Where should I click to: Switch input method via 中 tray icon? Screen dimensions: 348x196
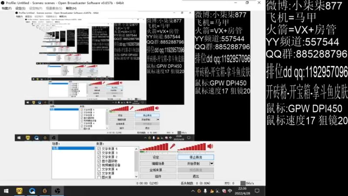[230, 191]
